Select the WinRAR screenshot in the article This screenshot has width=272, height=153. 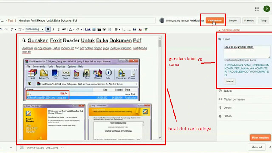tap(82, 79)
